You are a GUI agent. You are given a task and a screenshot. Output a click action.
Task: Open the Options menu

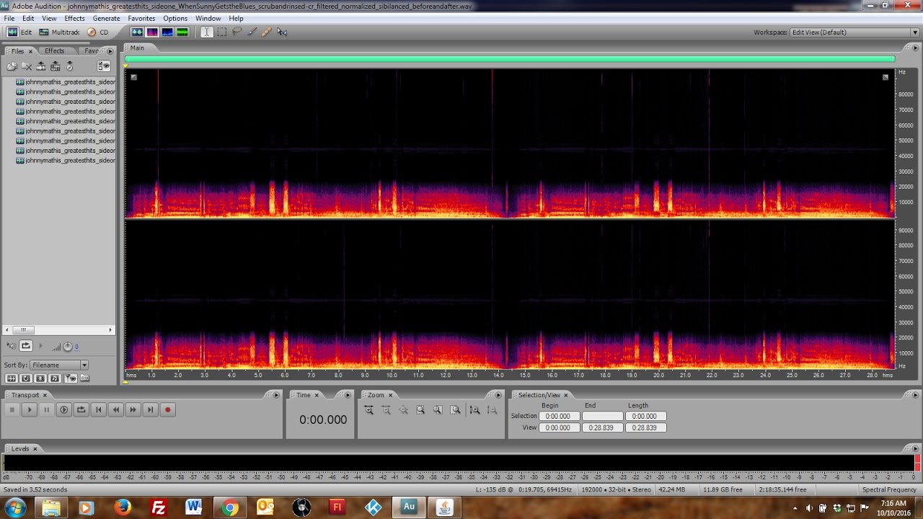pos(175,18)
